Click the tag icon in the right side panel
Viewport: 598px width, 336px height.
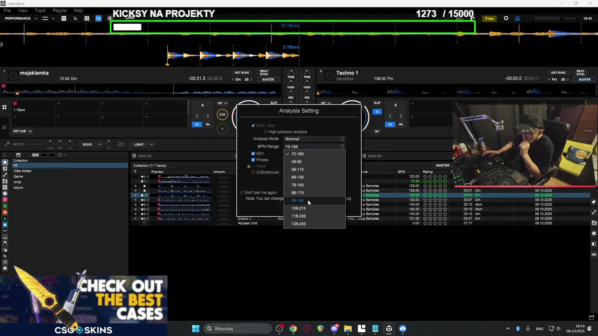click(x=594, y=202)
